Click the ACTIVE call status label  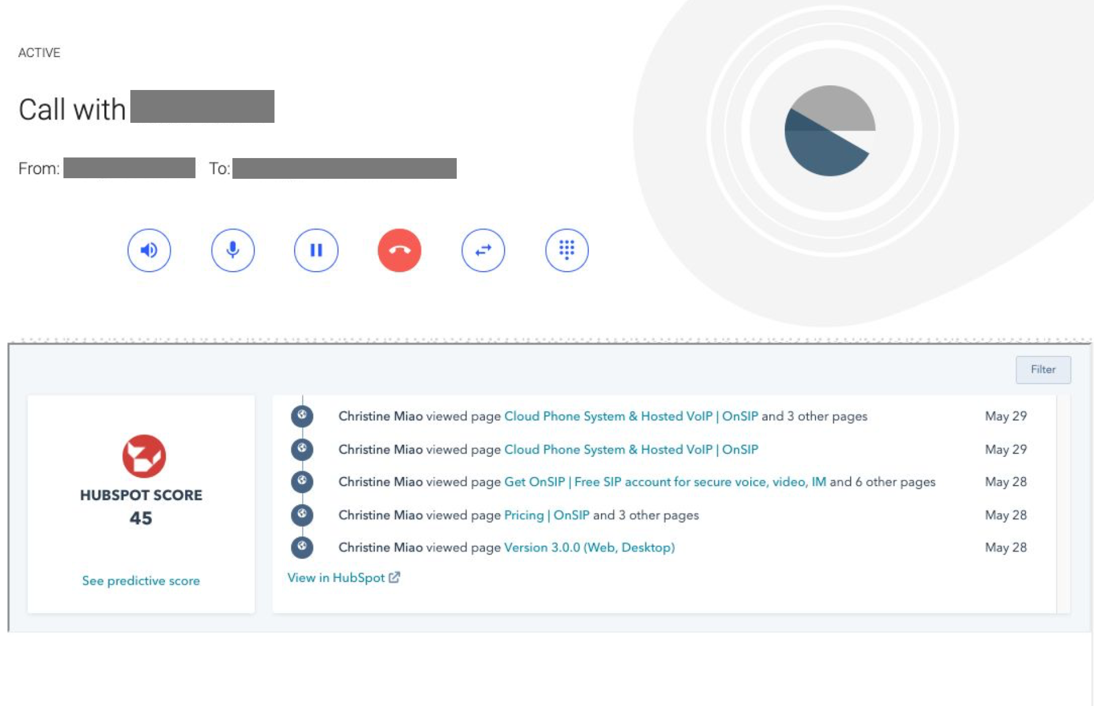(39, 52)
